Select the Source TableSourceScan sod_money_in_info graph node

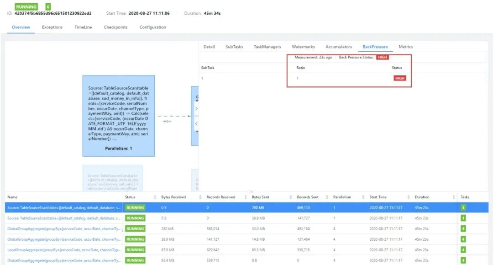point(119,116)
